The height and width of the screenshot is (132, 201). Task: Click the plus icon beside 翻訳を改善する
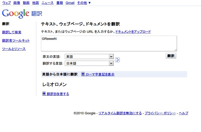pyautogui.click(x=44, y=93)
